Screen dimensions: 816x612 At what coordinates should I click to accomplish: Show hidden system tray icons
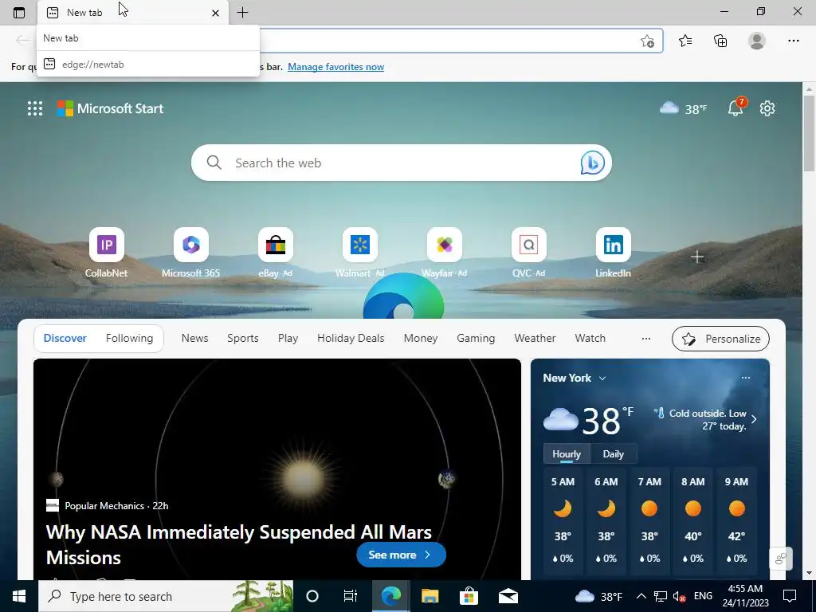[x=641, y=596]
